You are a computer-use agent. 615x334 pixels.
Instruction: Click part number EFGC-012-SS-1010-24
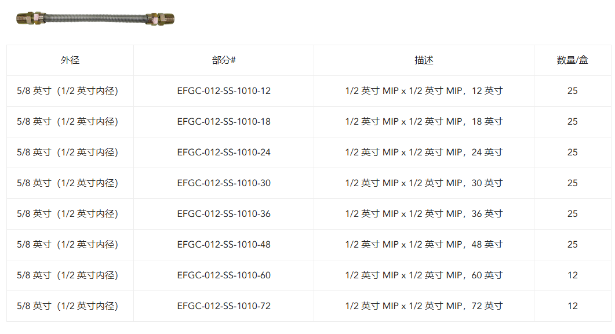click(224, 153)
